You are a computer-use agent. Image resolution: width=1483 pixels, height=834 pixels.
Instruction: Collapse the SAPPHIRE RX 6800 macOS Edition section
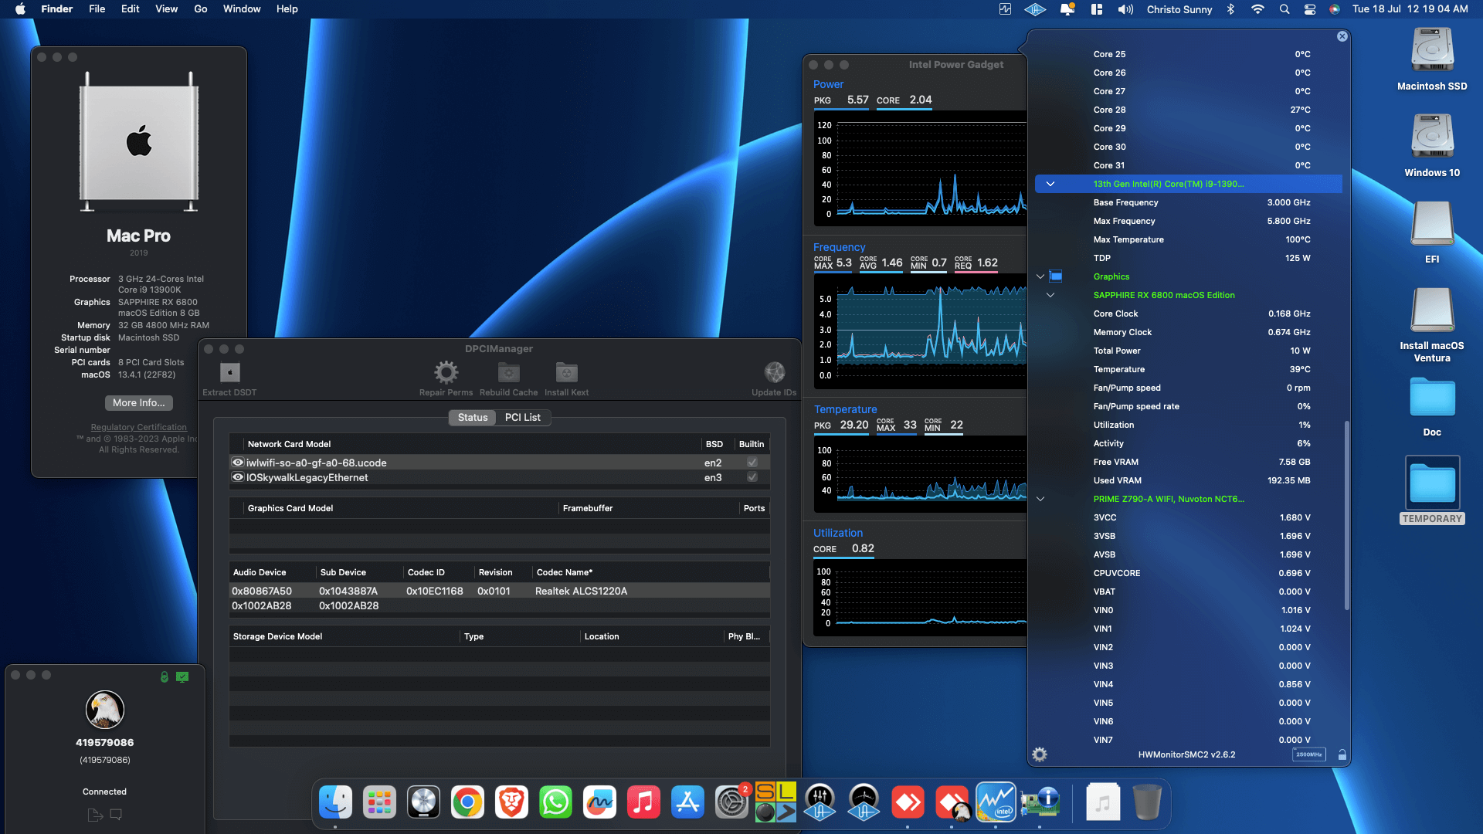1050,295
